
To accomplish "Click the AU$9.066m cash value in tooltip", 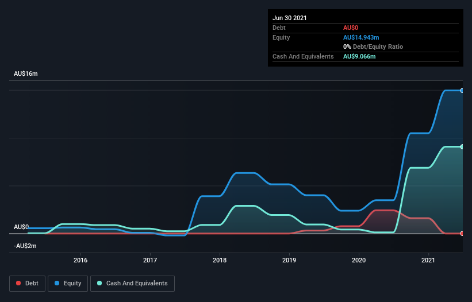I will pyautogui.click(x=359, y=56).
